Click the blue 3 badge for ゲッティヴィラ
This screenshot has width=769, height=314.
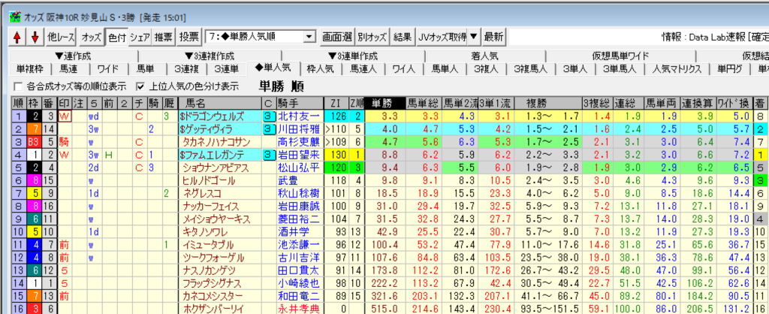click(267, 129)
